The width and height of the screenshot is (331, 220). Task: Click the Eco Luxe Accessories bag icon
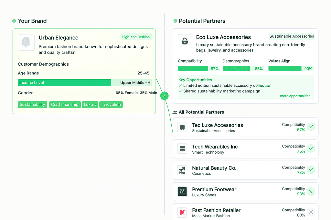point(185,41)
